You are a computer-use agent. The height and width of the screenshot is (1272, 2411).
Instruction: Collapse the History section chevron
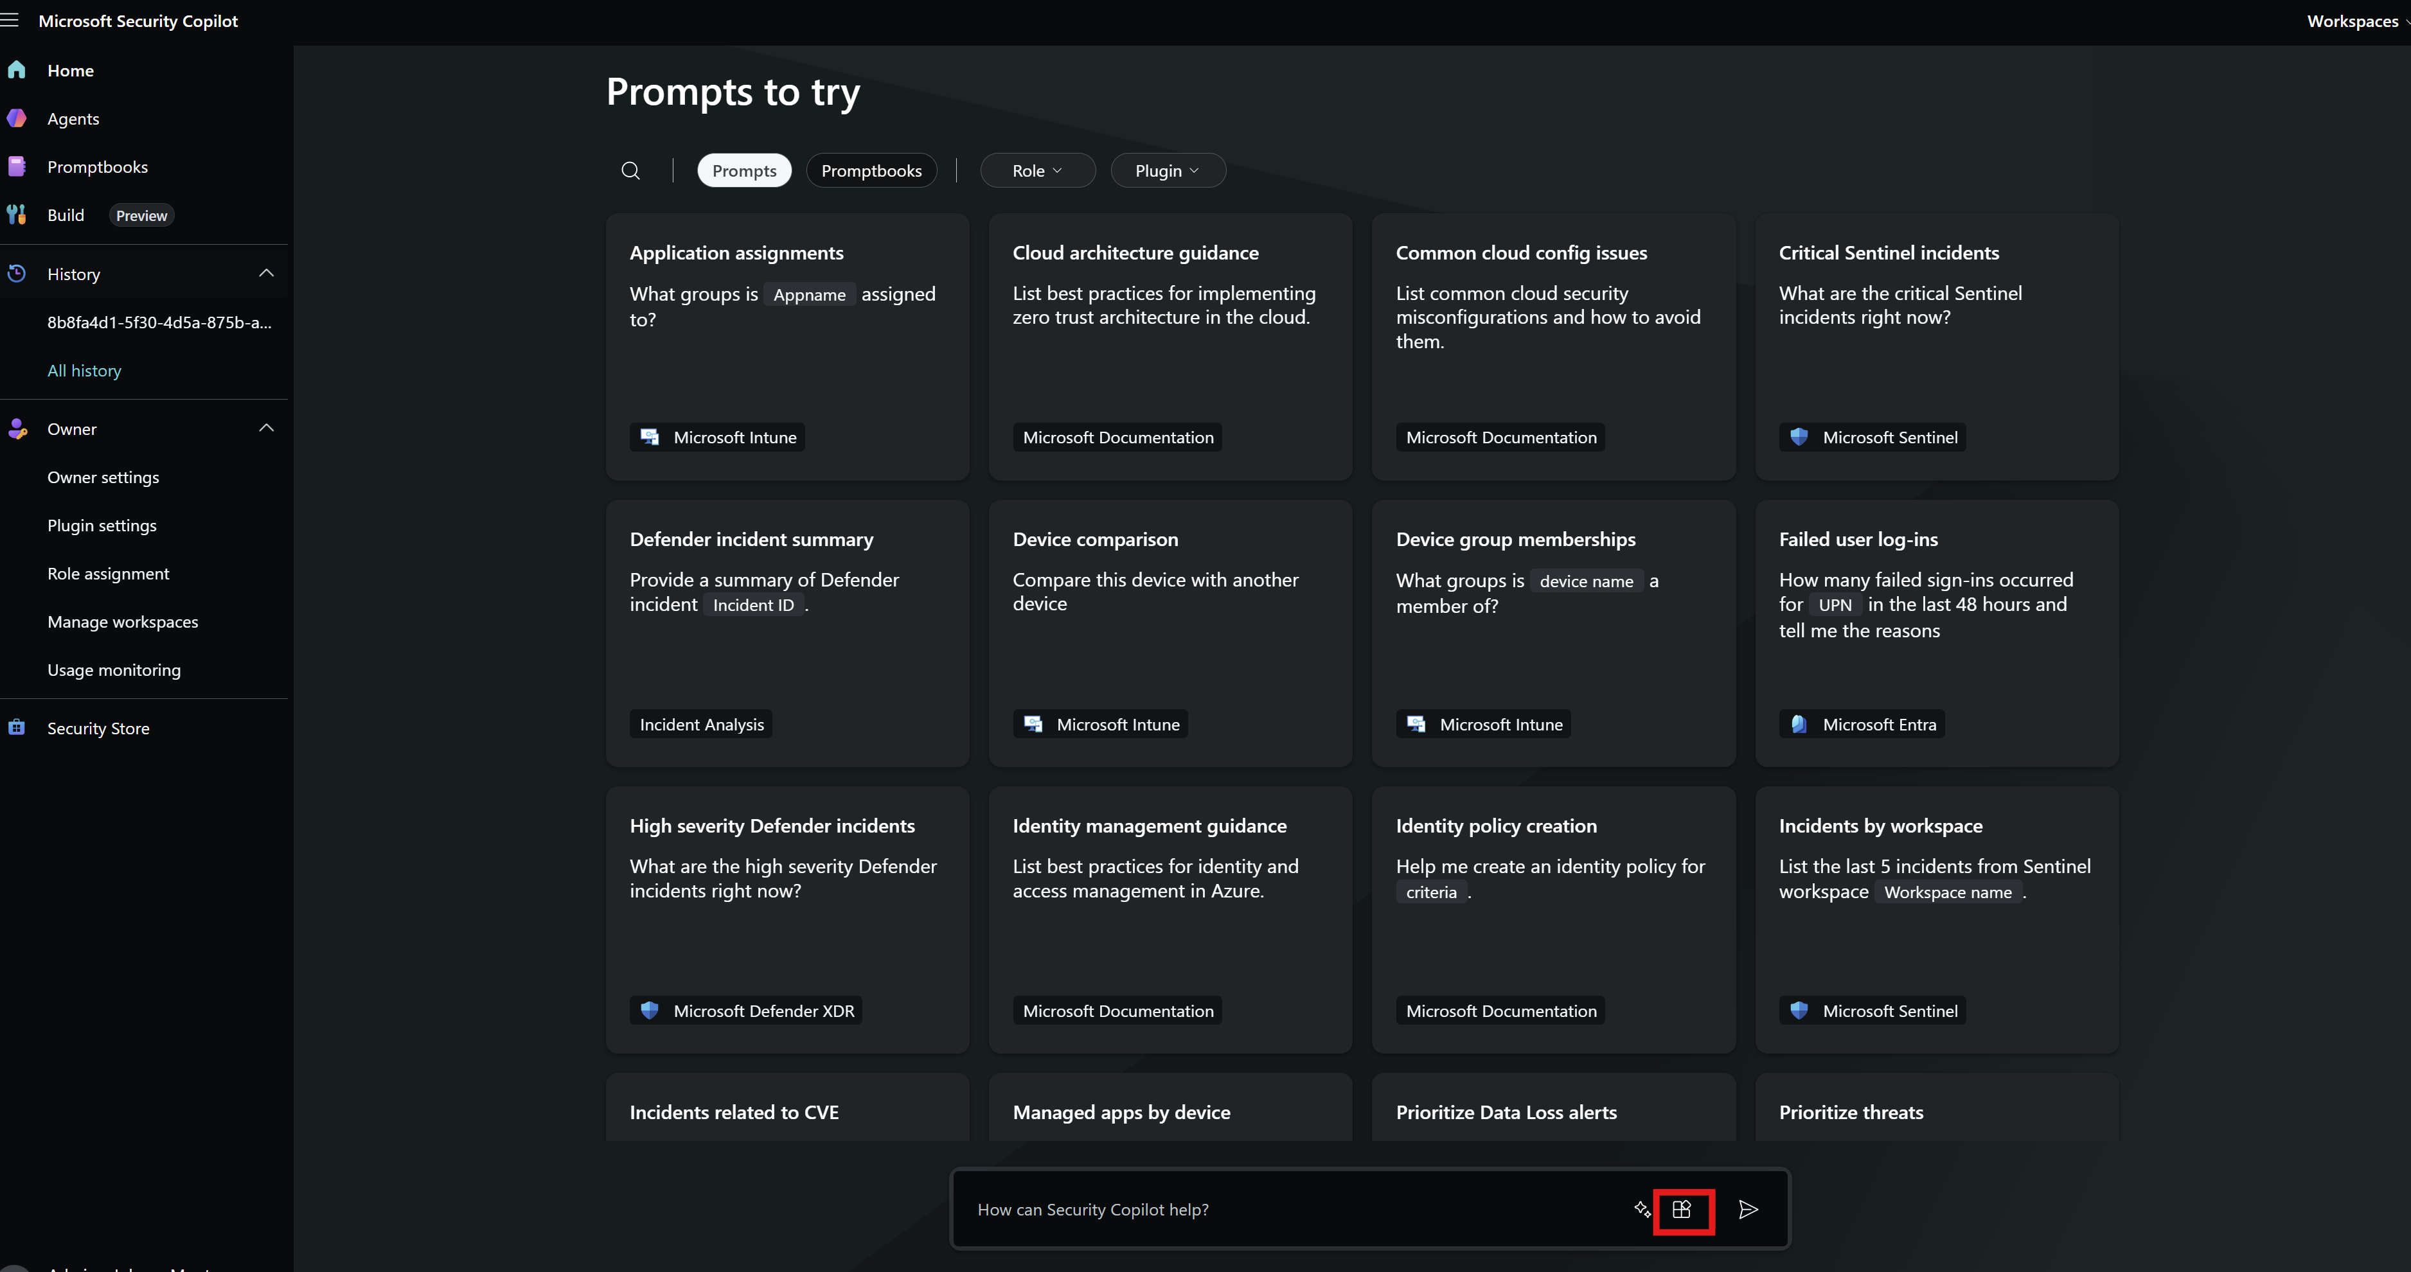(267, 273)
